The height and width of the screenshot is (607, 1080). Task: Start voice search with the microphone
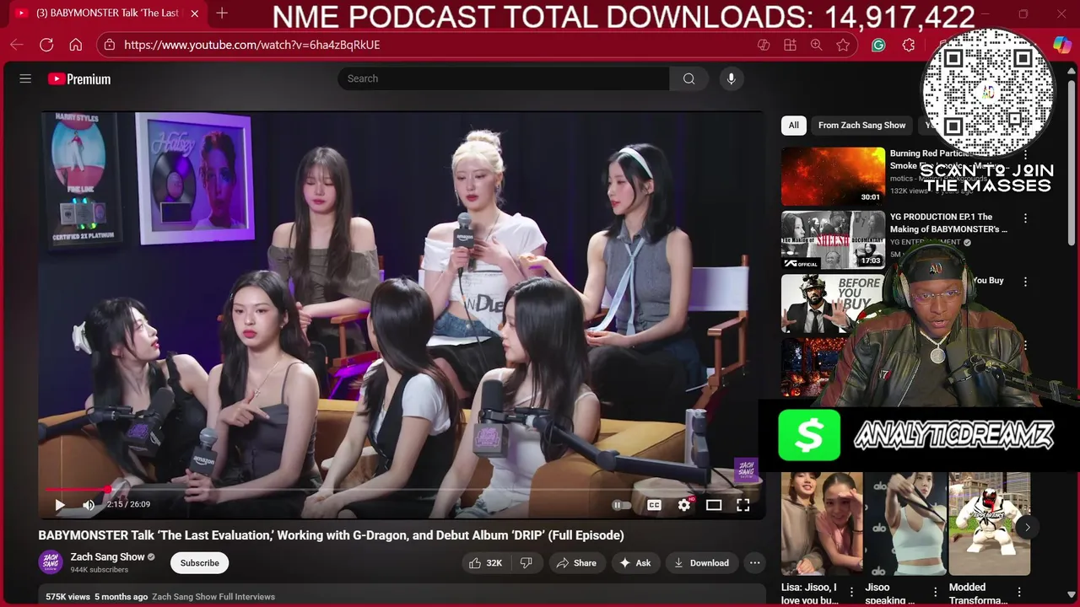coord(731,78)
